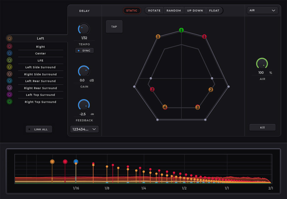Switch to ROTATE mode tab

[155, 11]
